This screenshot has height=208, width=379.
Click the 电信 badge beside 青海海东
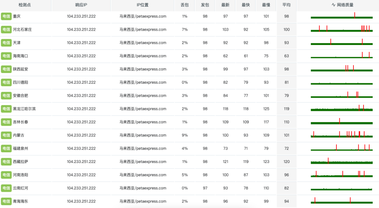point(6,201)
